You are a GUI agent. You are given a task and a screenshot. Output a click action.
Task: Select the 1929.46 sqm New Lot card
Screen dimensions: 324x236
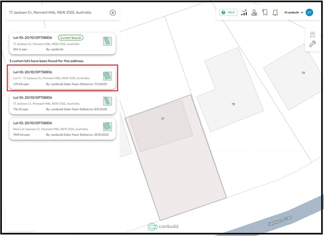57,129
